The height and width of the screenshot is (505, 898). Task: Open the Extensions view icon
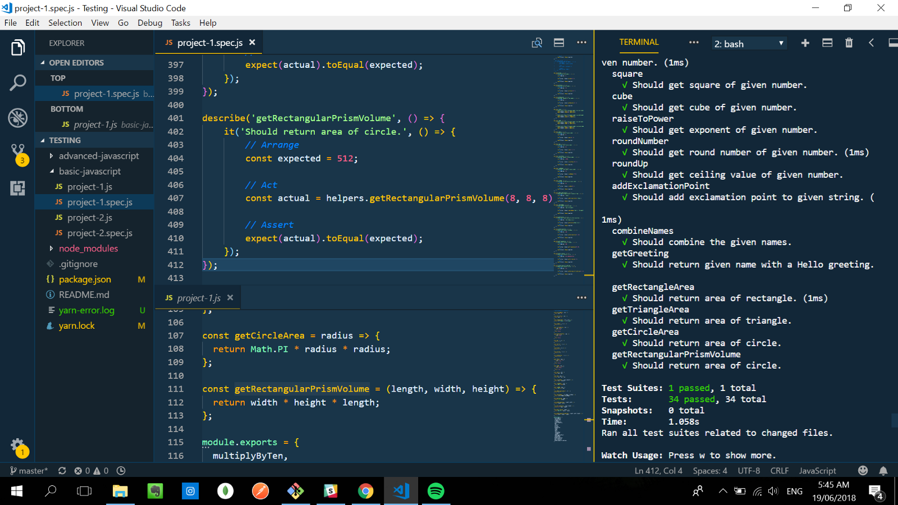pos(18,188)
